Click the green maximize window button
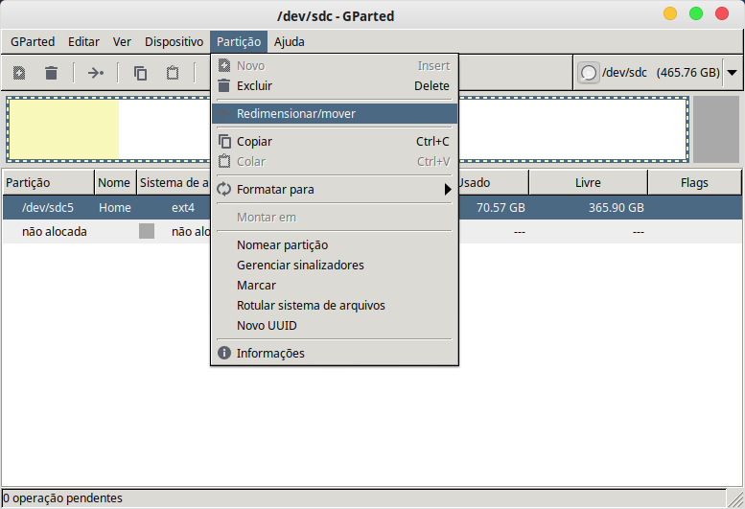This screenshot has width=745, height=509. coord(696,13)
